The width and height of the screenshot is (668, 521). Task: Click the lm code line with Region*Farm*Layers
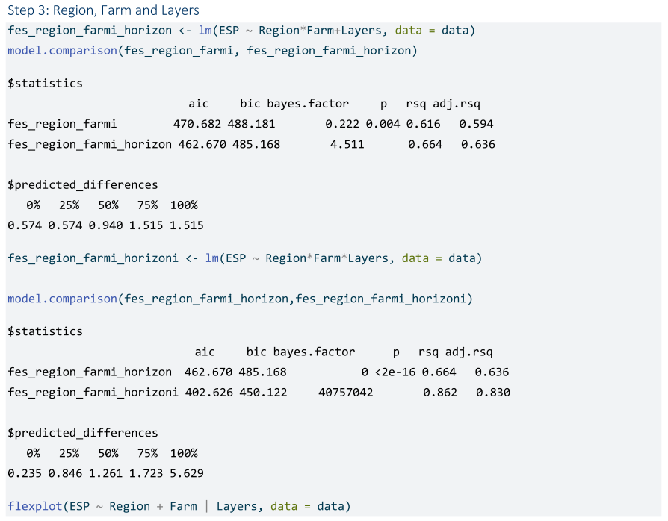pyautogui.click(x=245, y=258)
